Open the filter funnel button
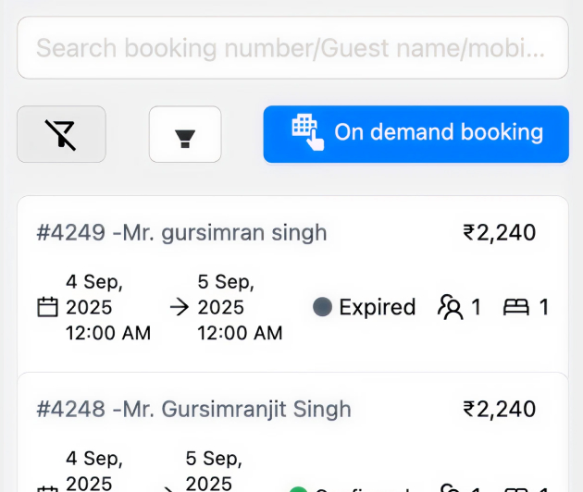The height and width of the screenshot is (492, 583). 185,134
